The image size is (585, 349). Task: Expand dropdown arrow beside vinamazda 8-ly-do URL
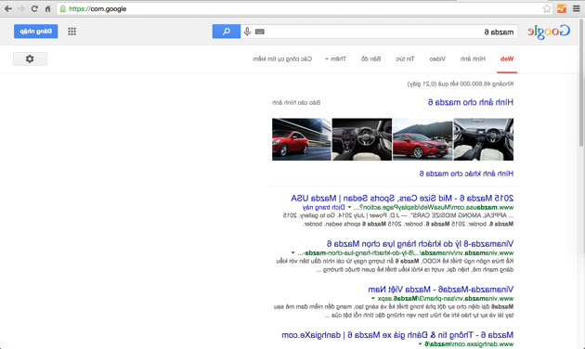click(292, 252)
